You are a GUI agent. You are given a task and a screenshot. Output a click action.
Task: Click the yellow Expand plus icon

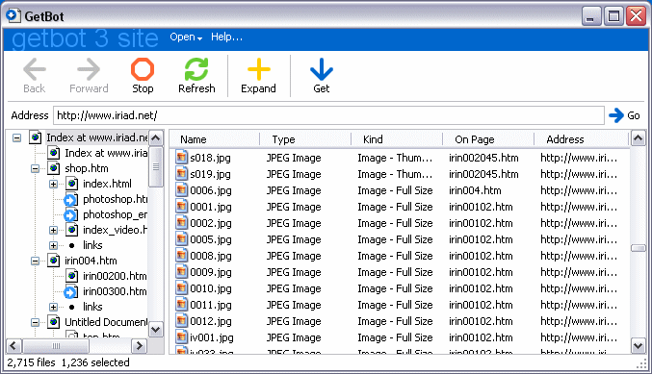(x=259, y=69)
